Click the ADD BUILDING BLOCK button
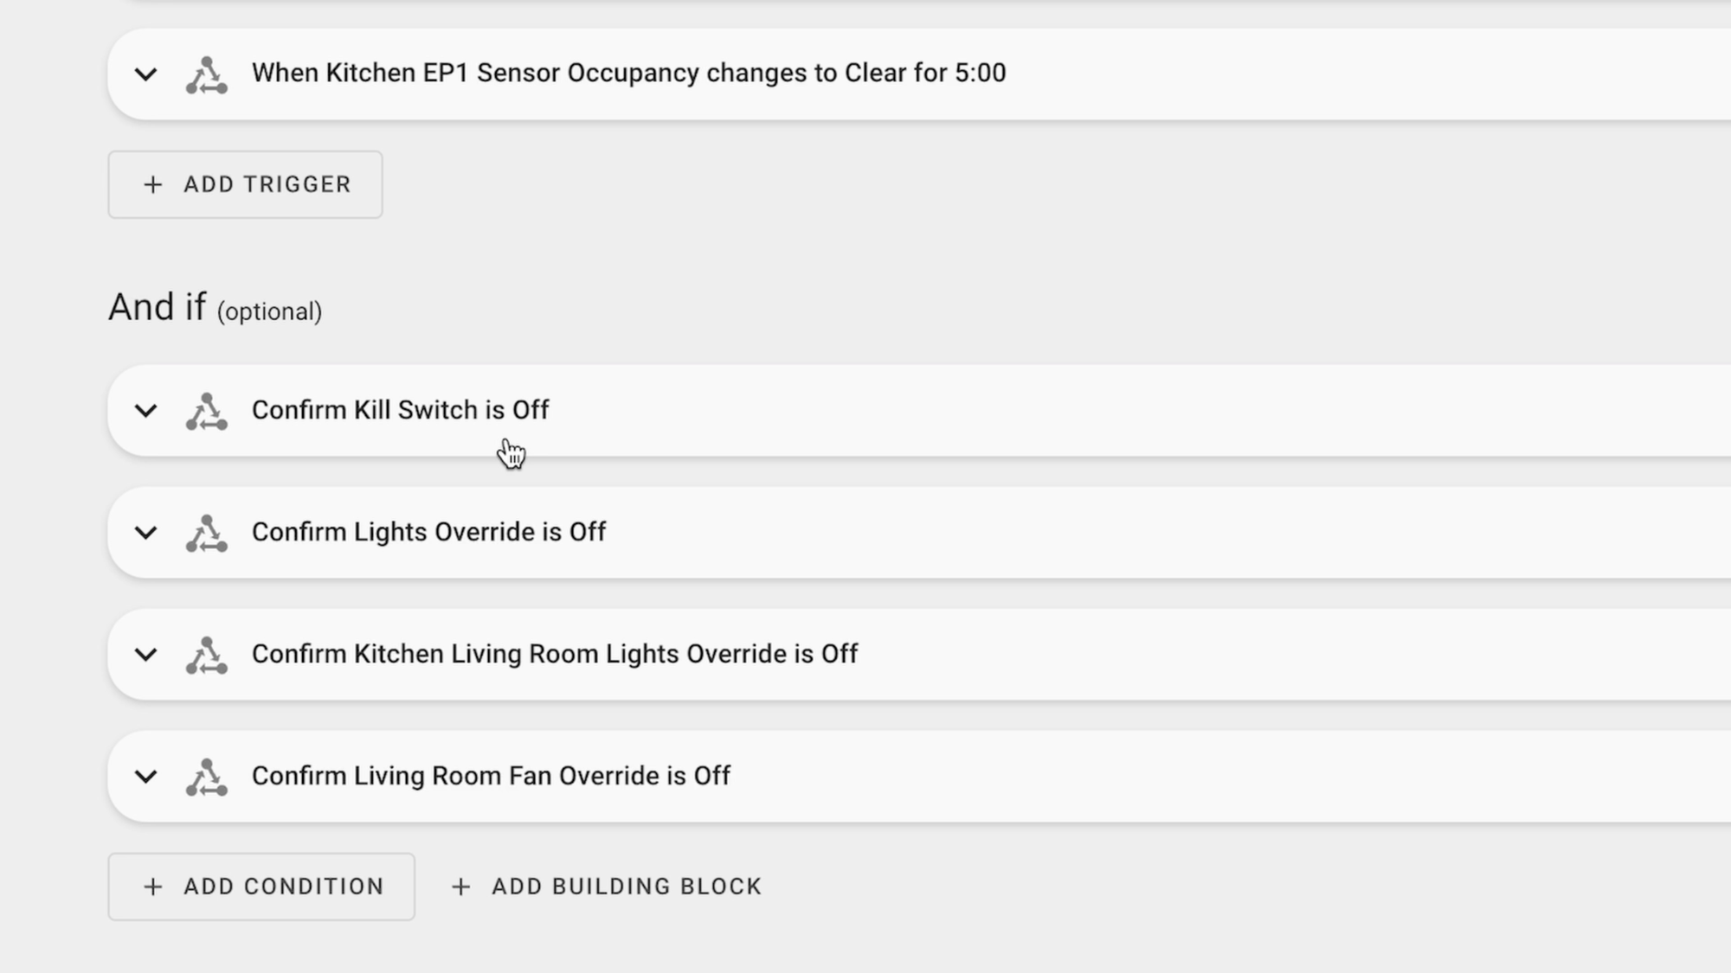This screenshot has height=973, width=1731. click(x=607, y=887)
